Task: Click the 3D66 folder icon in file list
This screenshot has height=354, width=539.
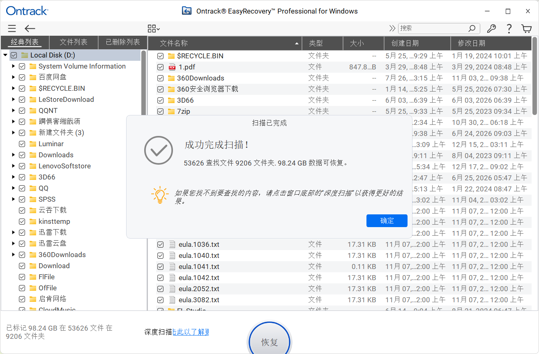Action: pyautogui.click(x=172, y=100)
